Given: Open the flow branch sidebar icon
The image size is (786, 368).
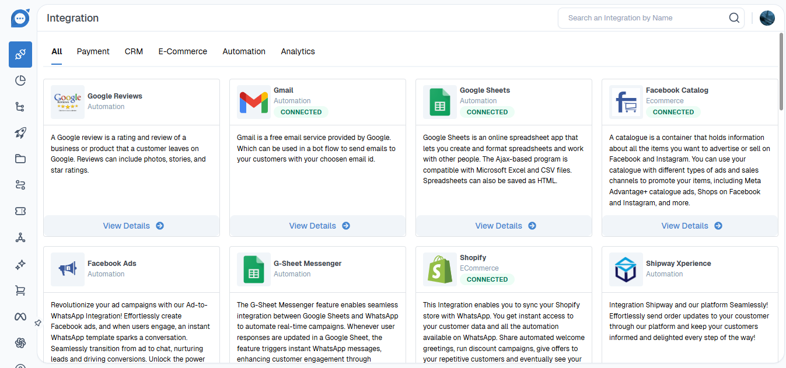Looking at the screenshot, I should (x=20, y=107).
